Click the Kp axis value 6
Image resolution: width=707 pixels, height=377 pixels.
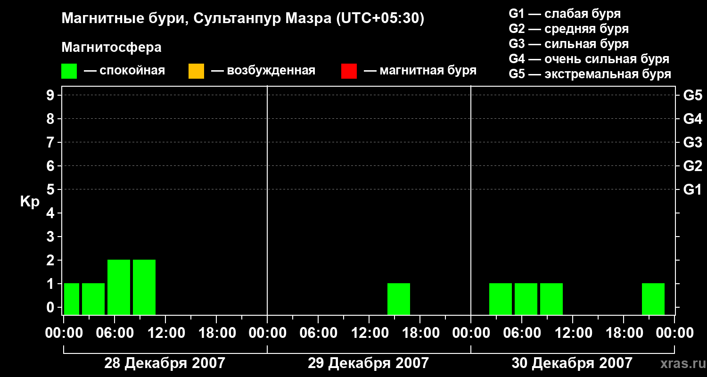pos(51,166)
